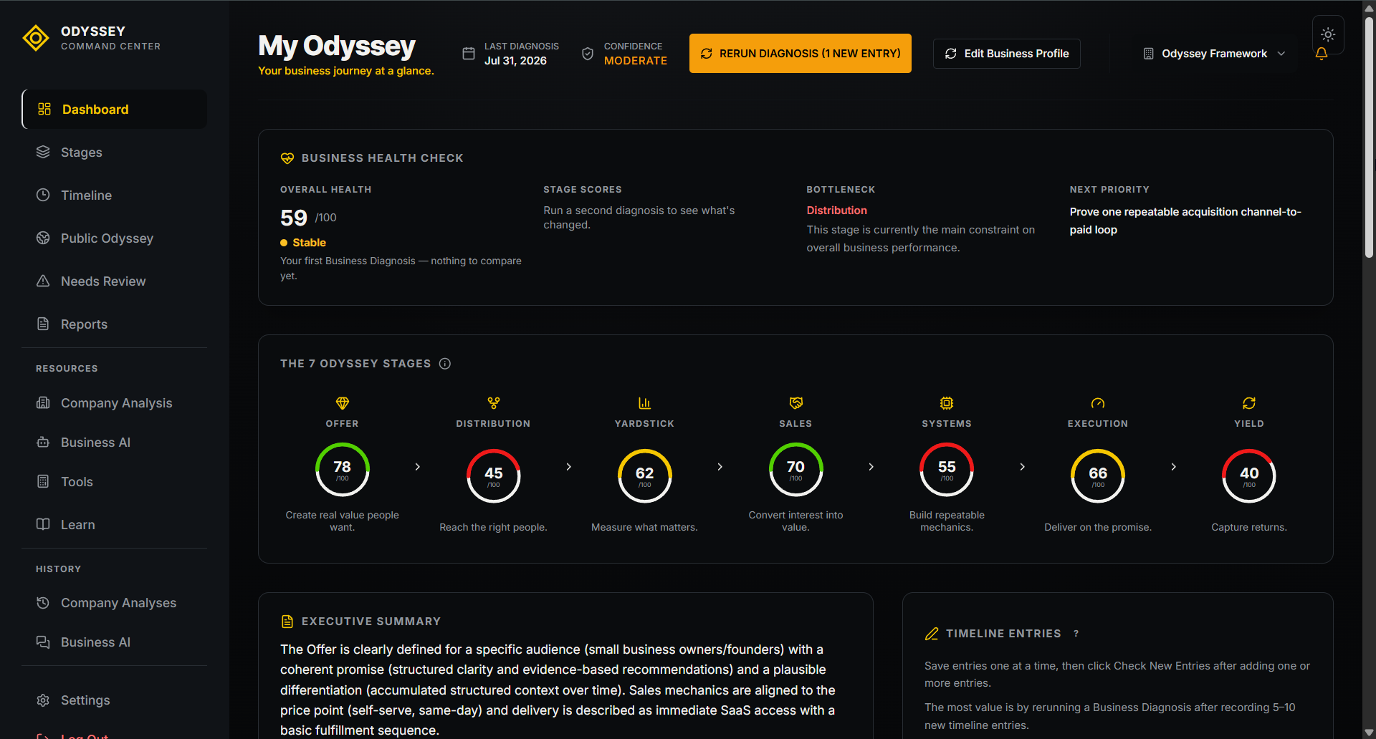
Task: Click the MODERATE confidence value
Action: pyautogui.click(x=635, y=61)
